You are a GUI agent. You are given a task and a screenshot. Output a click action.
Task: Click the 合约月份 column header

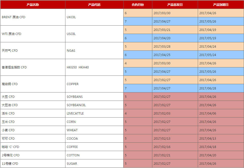click(x=138, y=5)
